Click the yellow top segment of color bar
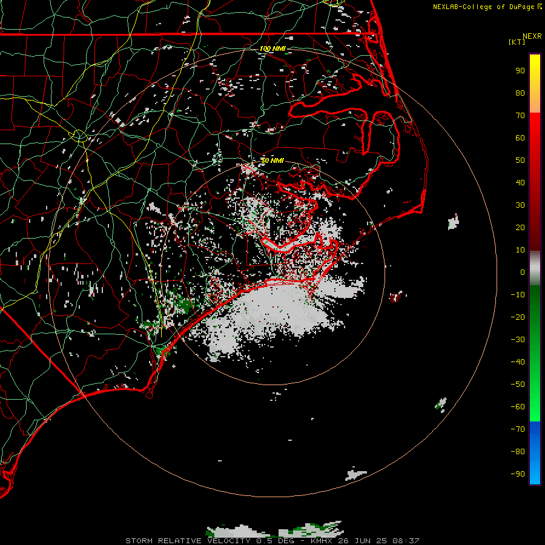545x545 pixels. point(535,84)
